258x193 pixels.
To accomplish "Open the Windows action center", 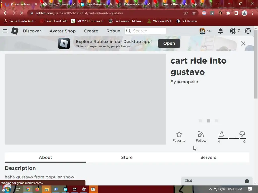I will tap(250, 189).
